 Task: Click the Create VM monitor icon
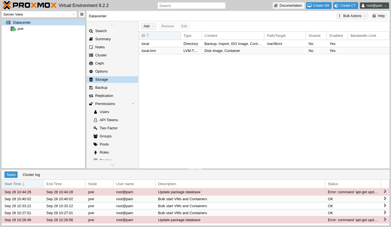309,6
